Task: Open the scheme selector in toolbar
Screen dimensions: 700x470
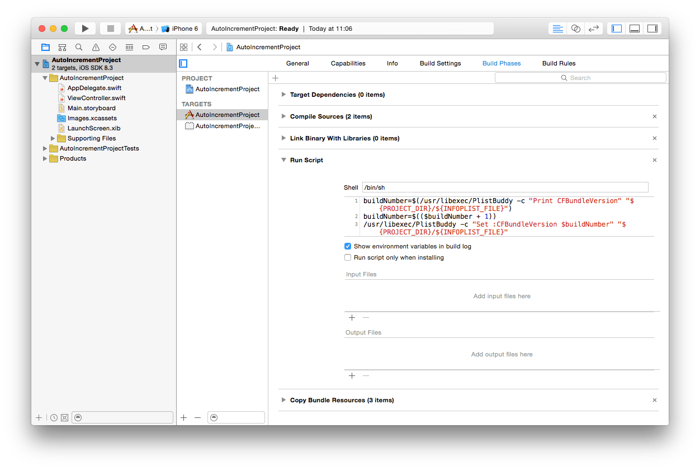Action: pyautogui.click(x=140, y=29)
